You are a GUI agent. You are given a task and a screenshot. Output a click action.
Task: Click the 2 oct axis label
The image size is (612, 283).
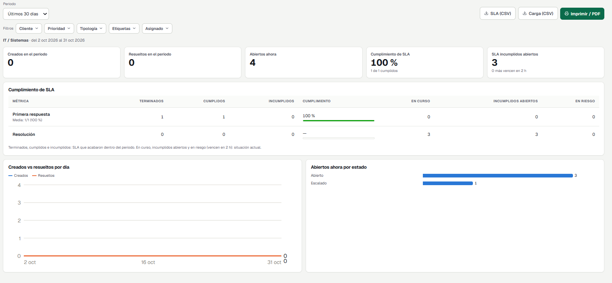[x=30, y=262]
